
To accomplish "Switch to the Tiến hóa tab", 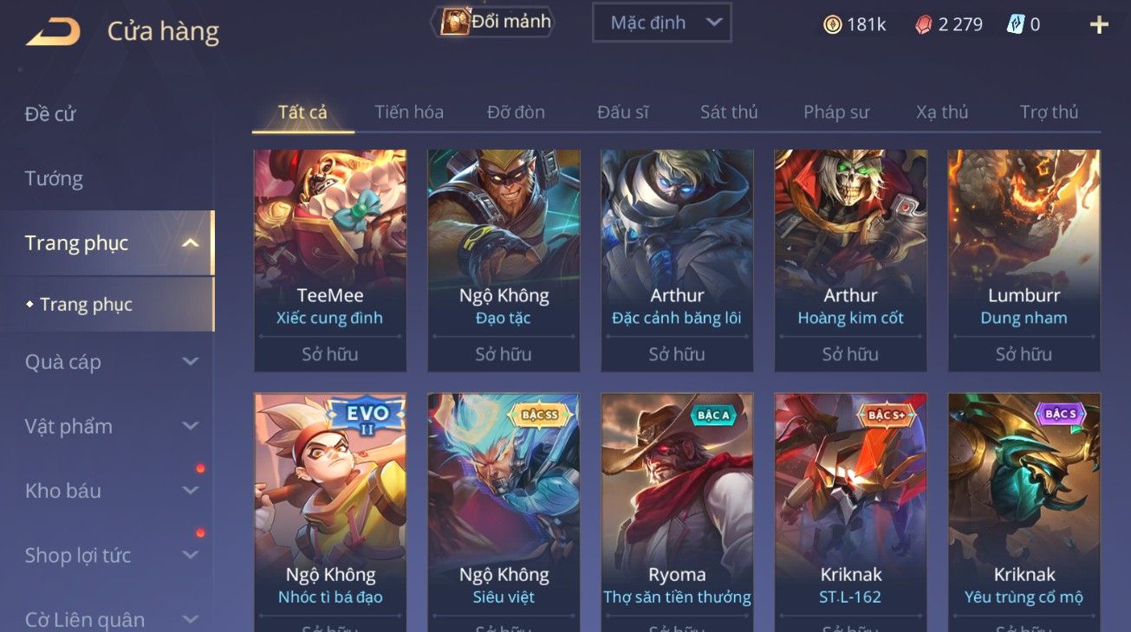I will point(409,112).
